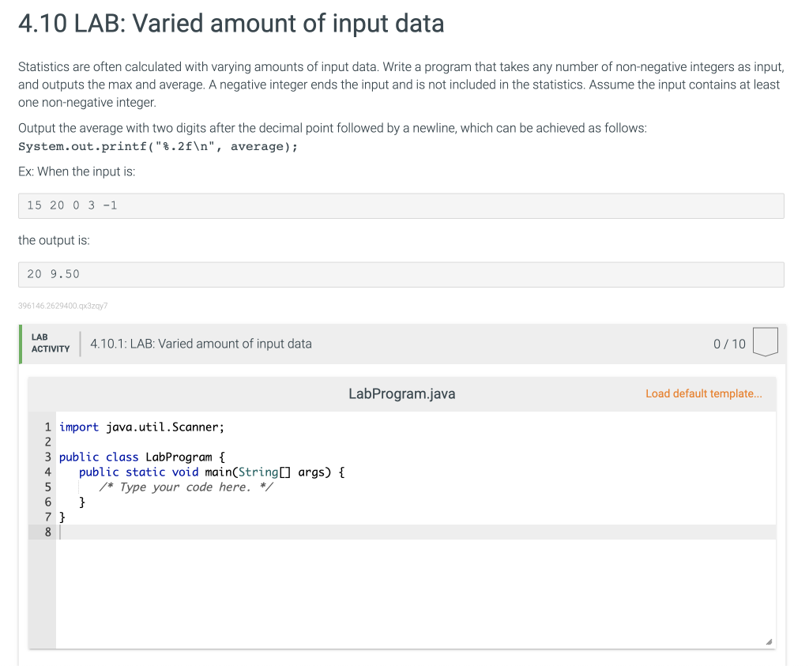Click the 'Type your code here' comment line
This screenshot has width=809, height=666.
[186, 487]
